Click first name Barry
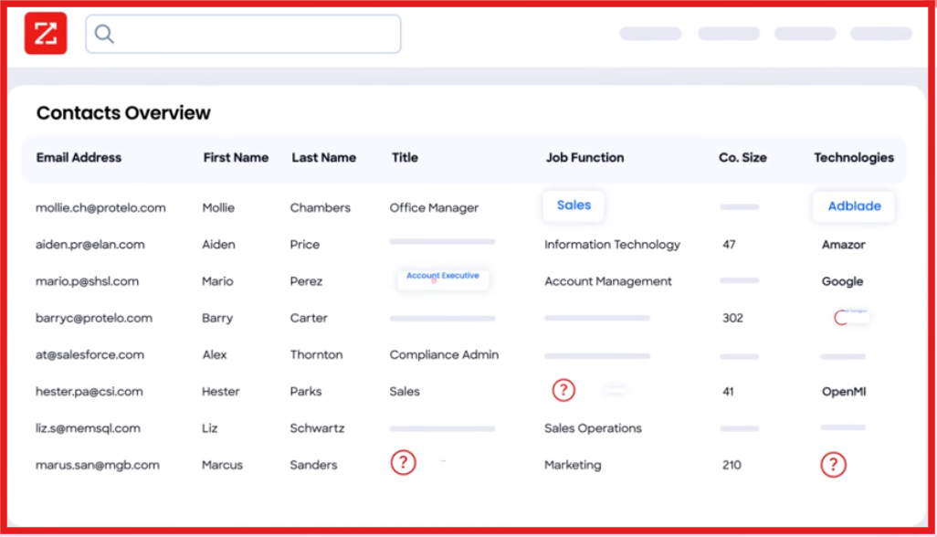The width and height of the screenshot is (937, 537). (217, 318)
